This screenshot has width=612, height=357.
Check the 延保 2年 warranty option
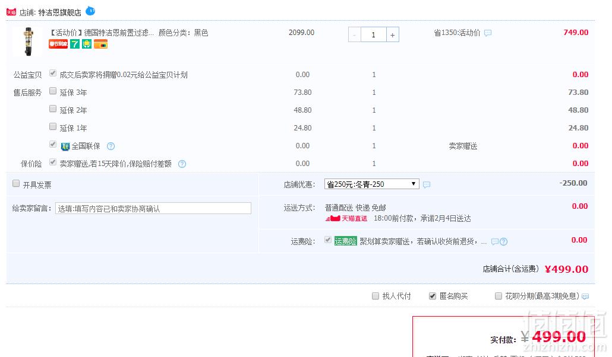point(53,109)
